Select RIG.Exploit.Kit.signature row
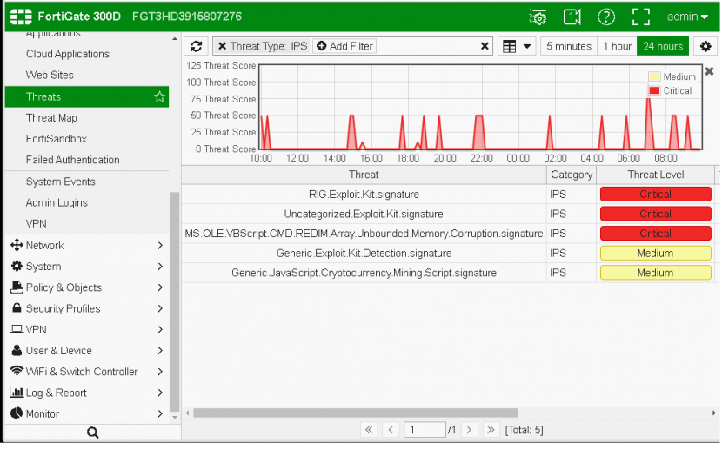Image resolution: width=722 pixels, height=449 pixels. tap(364, 195)
